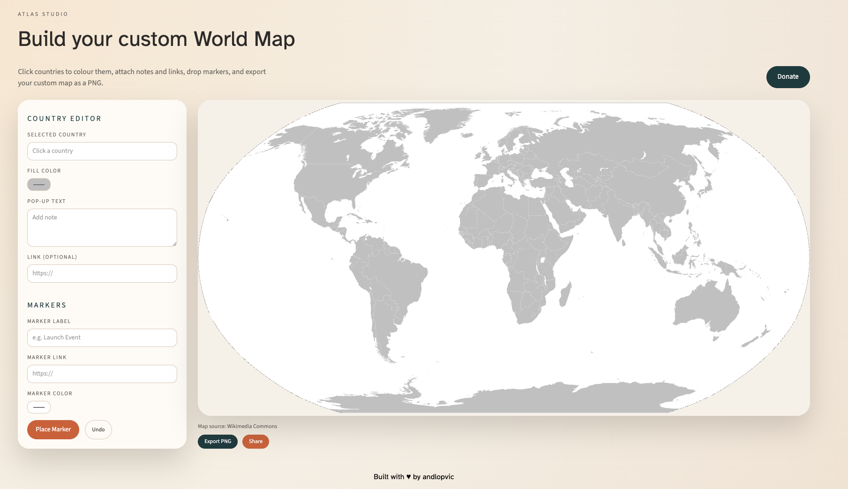Click the 'COUNTRY EDITOR' section title

tap(64, 119)
